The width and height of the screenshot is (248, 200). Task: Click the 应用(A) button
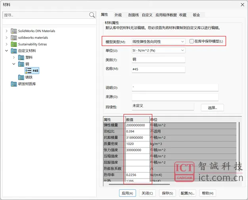127,193
